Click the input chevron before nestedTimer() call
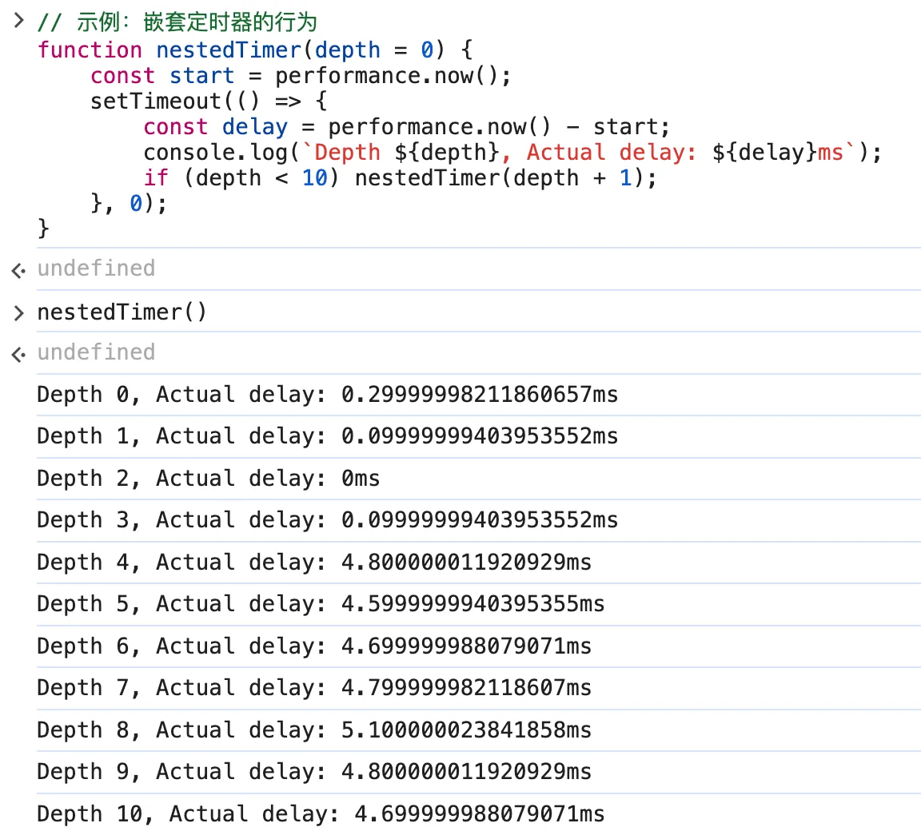This screenshot has height=839, width=921. click(x=18, y=312)
